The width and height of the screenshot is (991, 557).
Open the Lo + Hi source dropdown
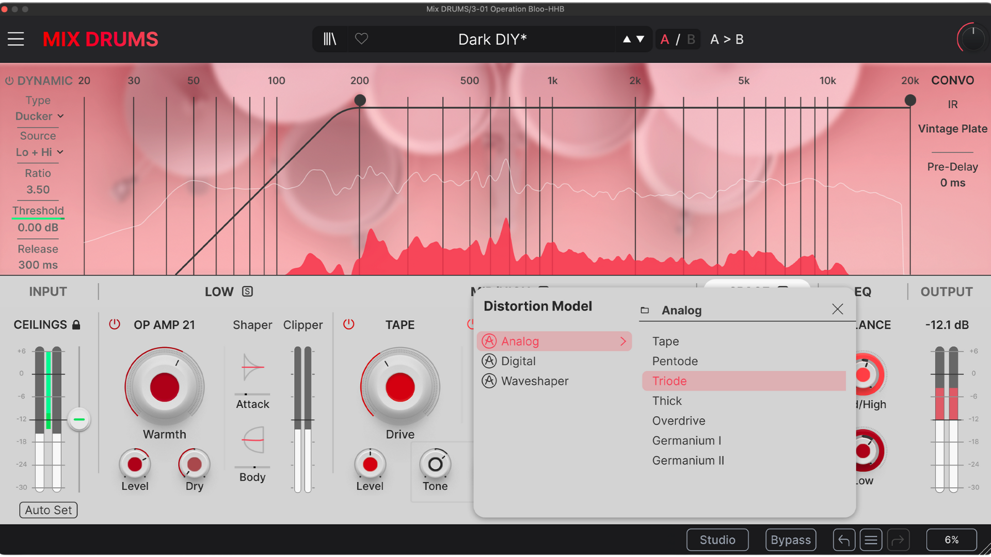39,152
